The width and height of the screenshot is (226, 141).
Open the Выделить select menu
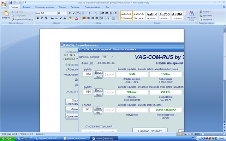207,19
